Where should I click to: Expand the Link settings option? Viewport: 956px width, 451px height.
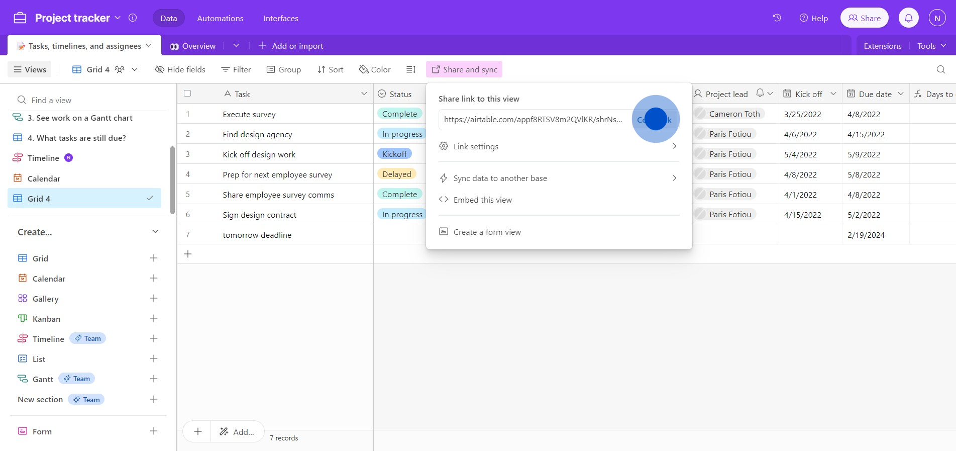(x=558, y=146)
